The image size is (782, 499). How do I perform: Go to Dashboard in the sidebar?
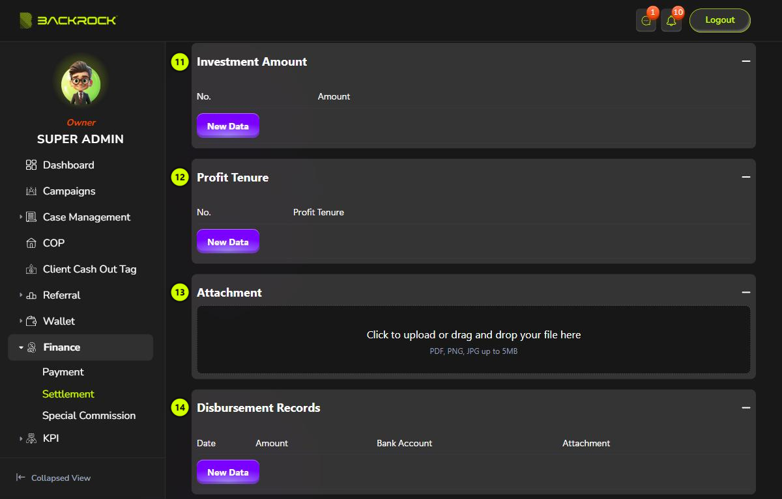(x=68, y=165)
